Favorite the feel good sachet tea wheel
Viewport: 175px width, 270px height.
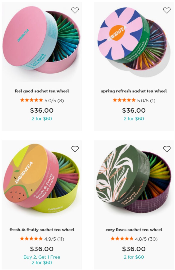click(75, 11)
